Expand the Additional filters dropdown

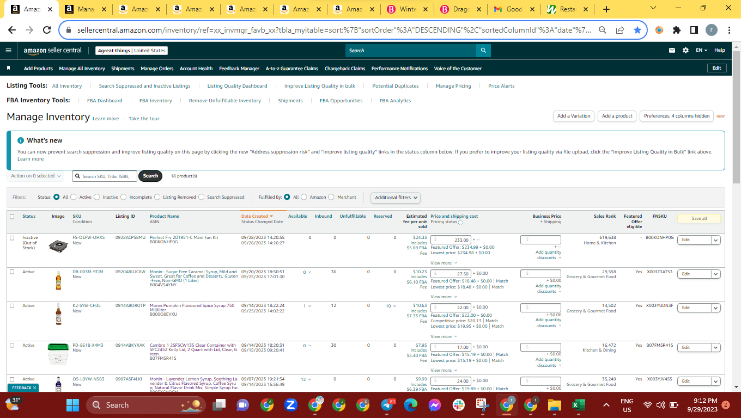point(395,198)
